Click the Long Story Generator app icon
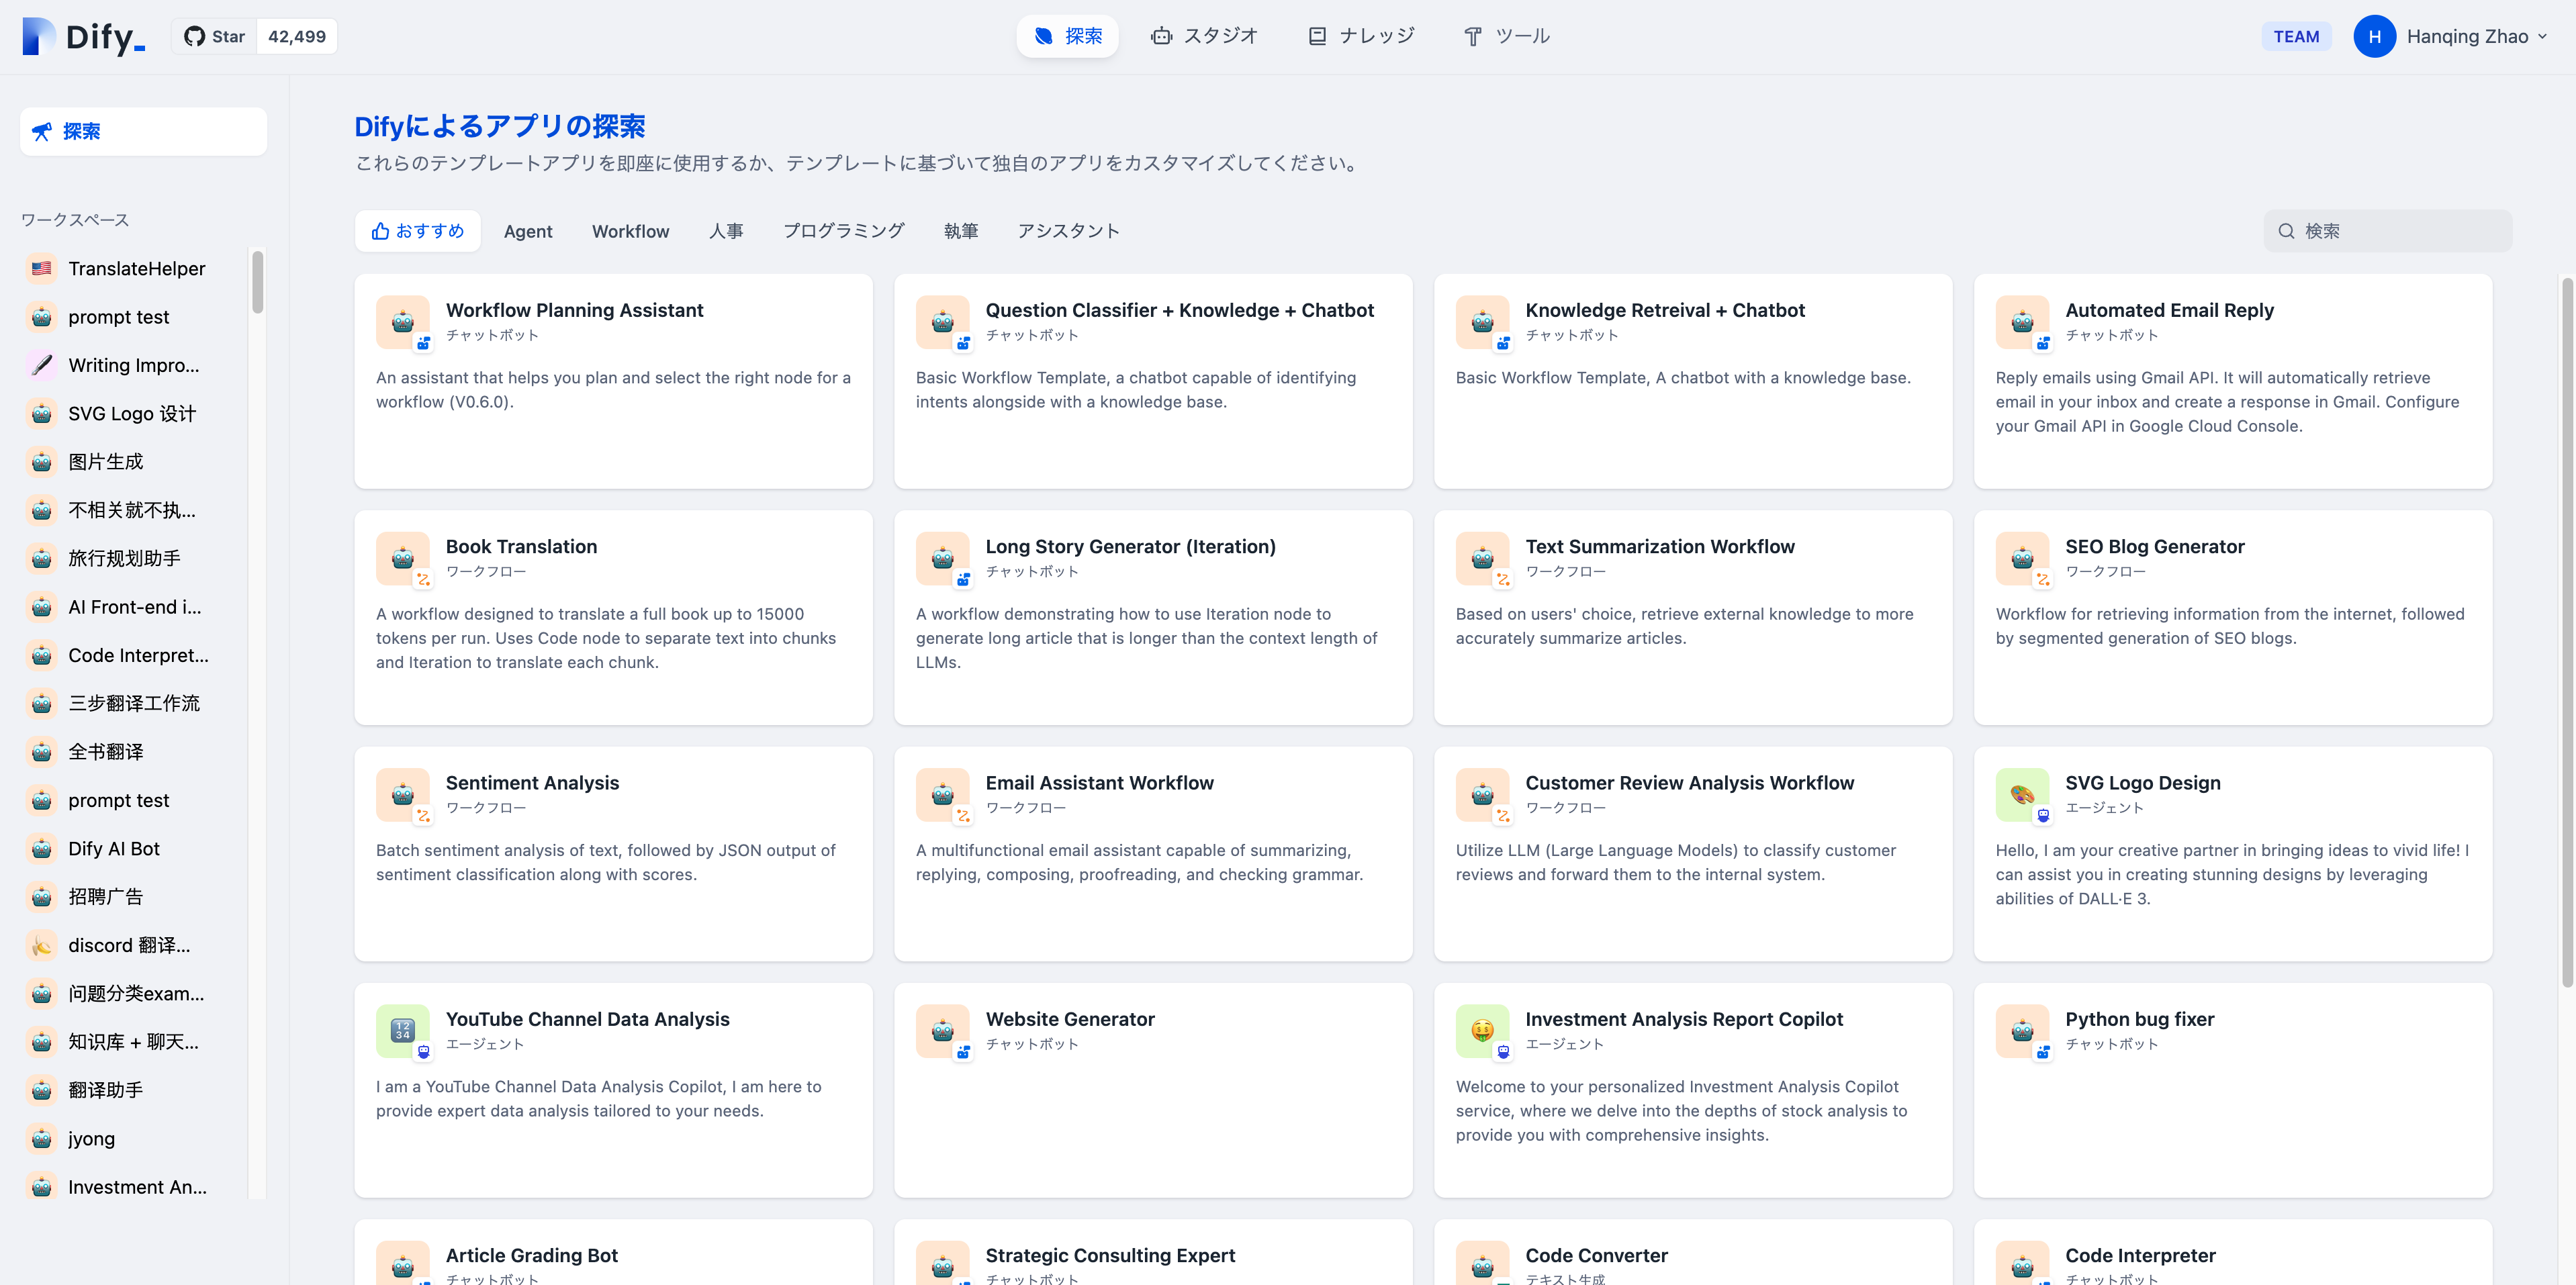The height and width of the screenshot is (1285, 2576). (942, 558)
